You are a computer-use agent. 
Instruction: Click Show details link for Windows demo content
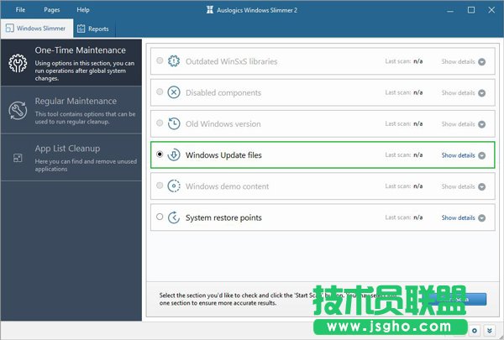click(458, 186)
